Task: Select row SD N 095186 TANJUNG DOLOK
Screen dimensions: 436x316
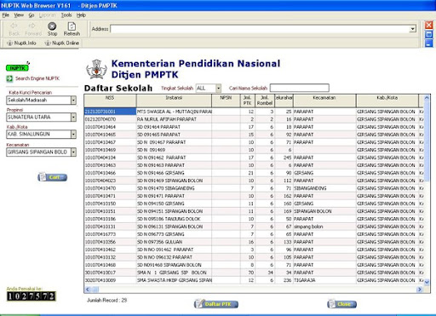Action: coord(254,219)
